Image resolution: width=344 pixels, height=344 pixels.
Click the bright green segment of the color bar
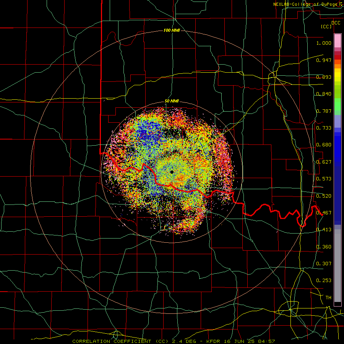(x=338, y=104)
